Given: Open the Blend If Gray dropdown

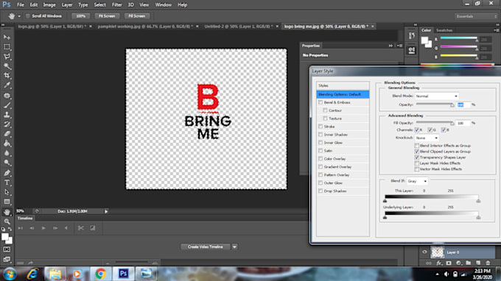Looking at the screenshot, I should coord(417,181).
